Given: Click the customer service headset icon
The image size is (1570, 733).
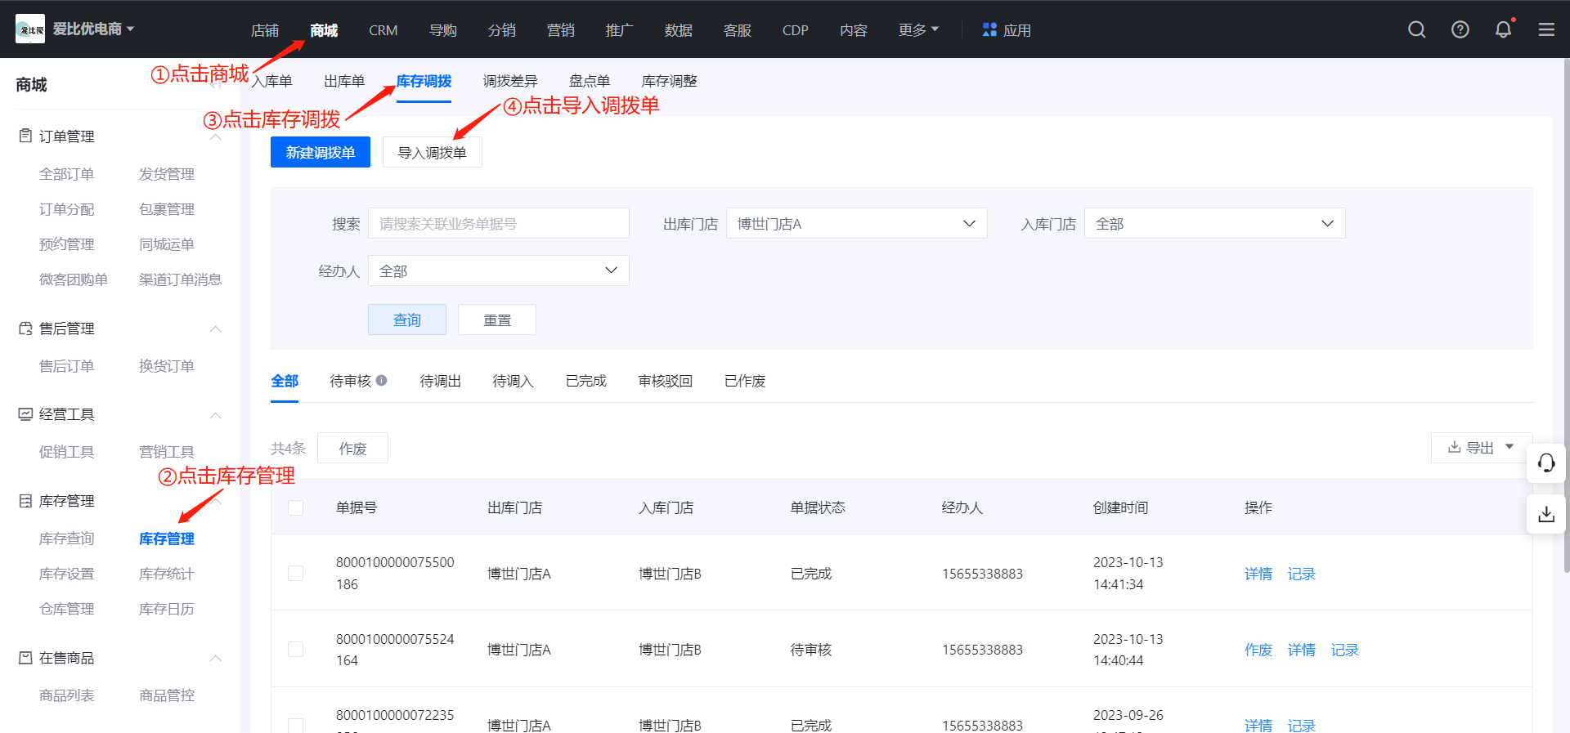Looking at the screenshot, I should tap(1546, 463).
